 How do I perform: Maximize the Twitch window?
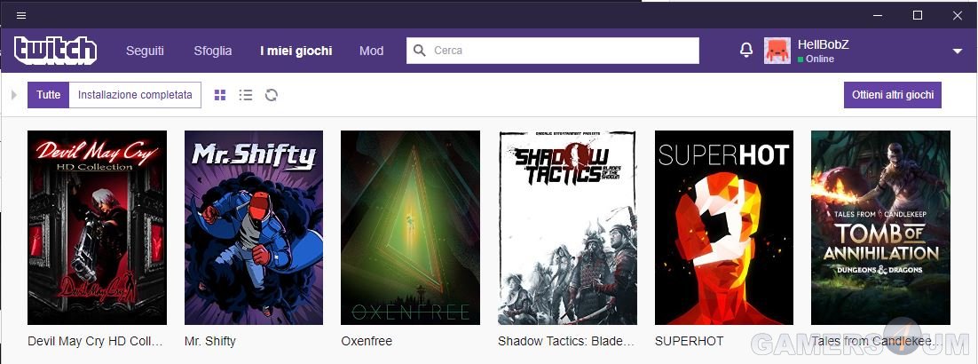point(918,16)
